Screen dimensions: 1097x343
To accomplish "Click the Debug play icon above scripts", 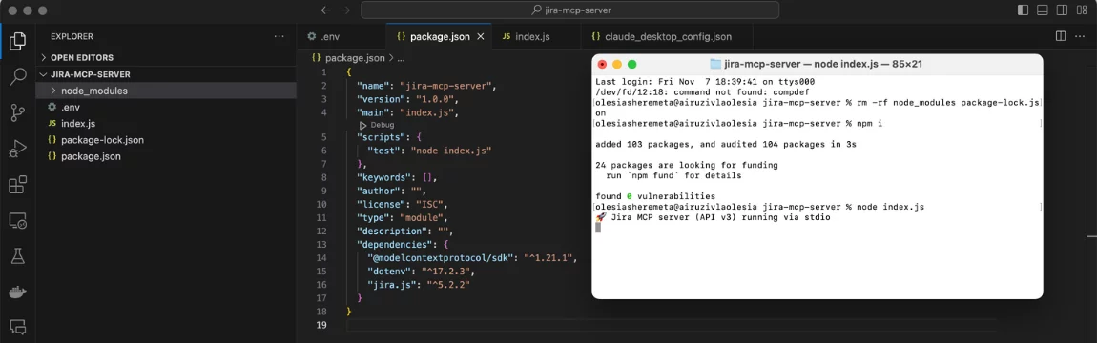I will click(x=363, y=125).
